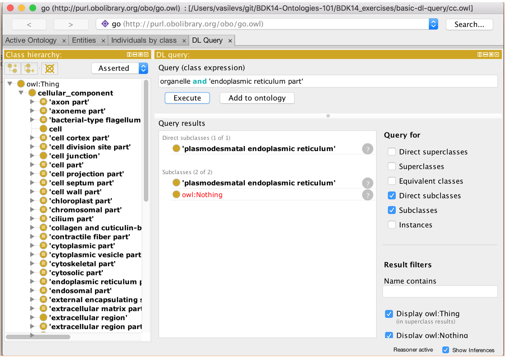
Task: Click Add to ontology button
Action: click(x=257, y=98)
